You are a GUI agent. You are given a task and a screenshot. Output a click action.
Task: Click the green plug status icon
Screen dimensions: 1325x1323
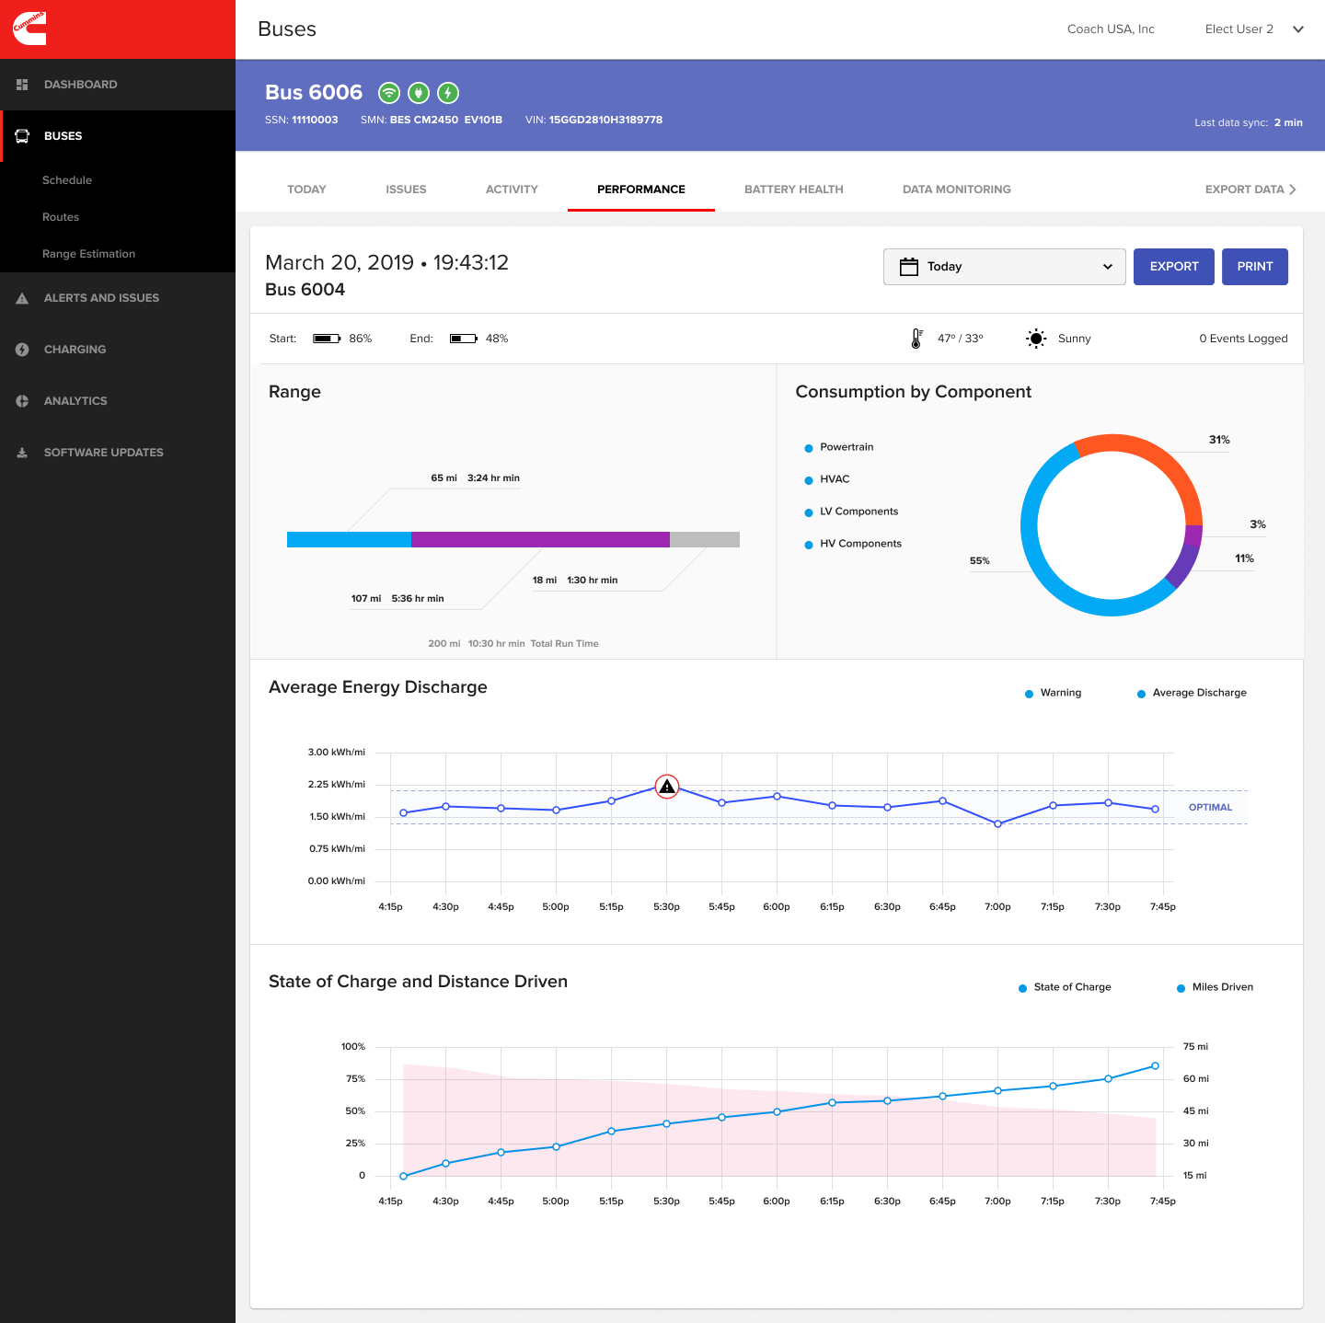tap(419, 93)
